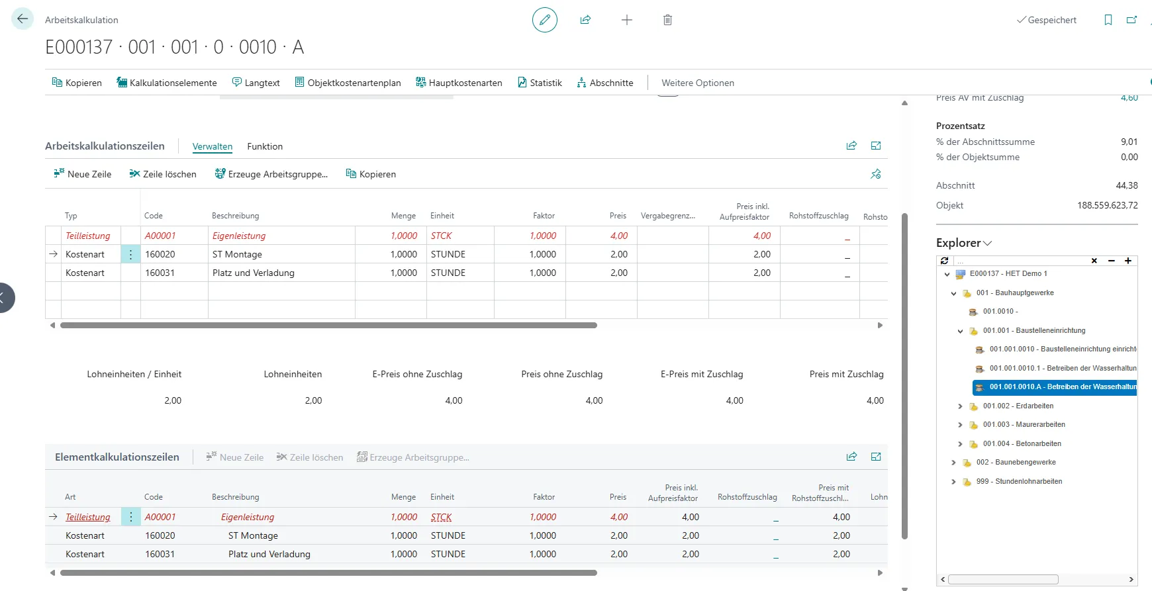The width and height of the screenshot is (1152, 591).
Task: Open row options for Kostenart 160020
Action: tap(130, 254)
